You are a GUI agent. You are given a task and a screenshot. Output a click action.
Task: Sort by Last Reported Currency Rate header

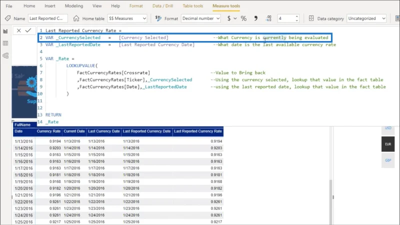point(198,131)
